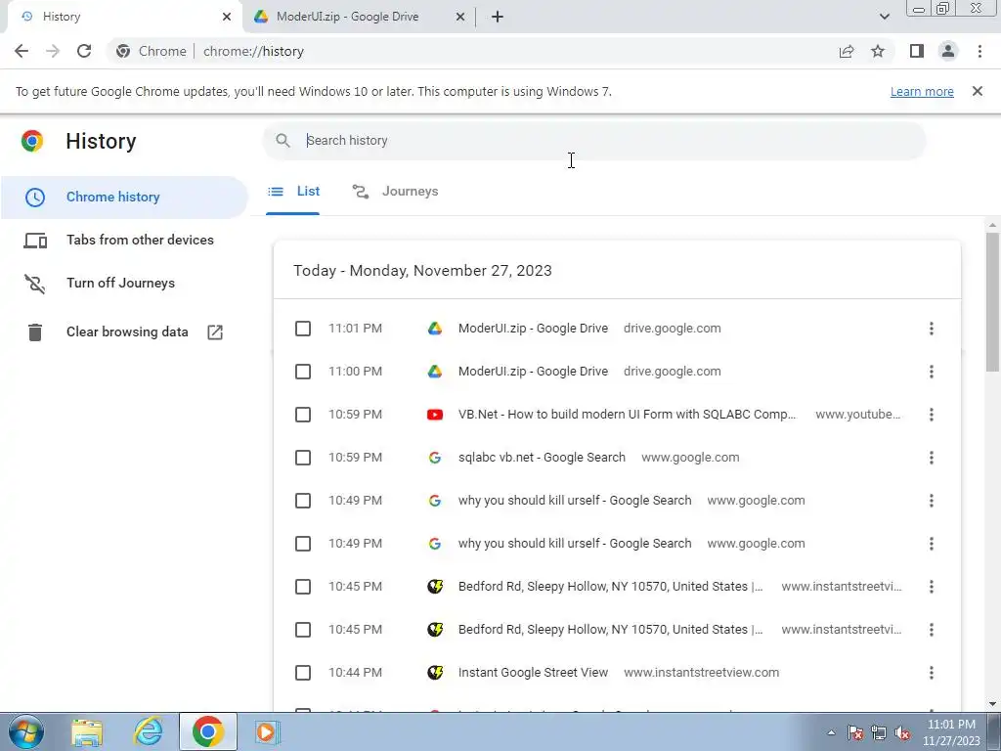Open the actions menu for the 11:01 PM ModerUI.zip entry
This screenshot has width=1001, height=751.
click(x=932, y=329)
